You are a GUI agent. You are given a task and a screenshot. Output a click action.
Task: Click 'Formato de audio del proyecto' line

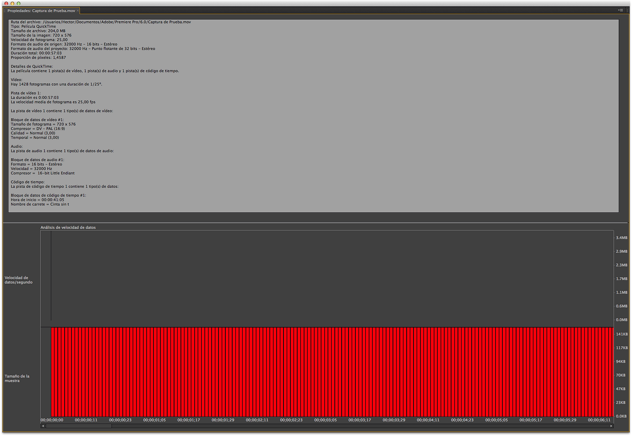pos(83,49)
